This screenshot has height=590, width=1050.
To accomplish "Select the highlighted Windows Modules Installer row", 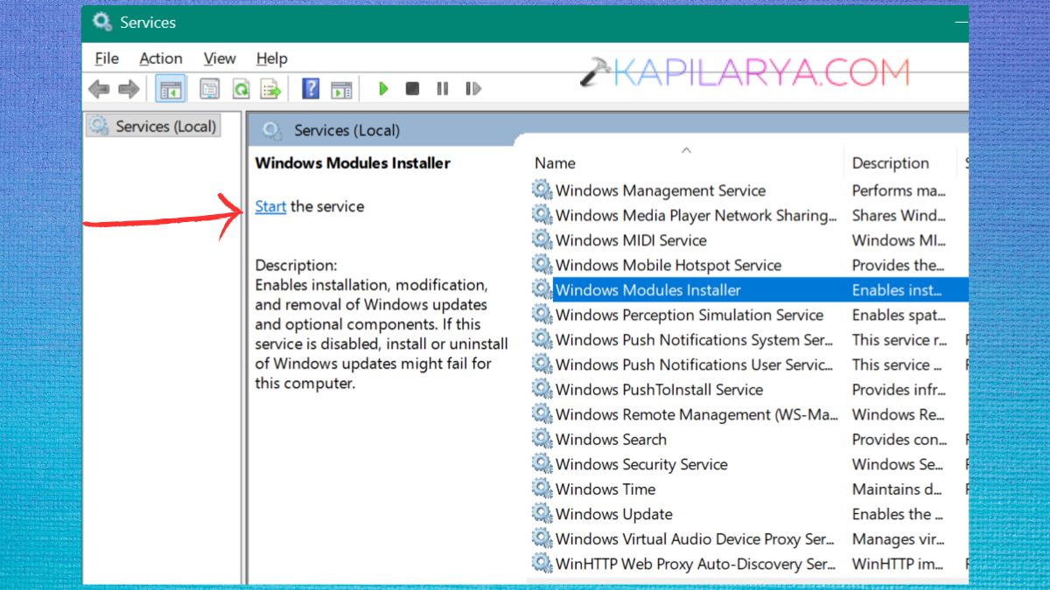I will pyautogui.click(x=749, y=289).
